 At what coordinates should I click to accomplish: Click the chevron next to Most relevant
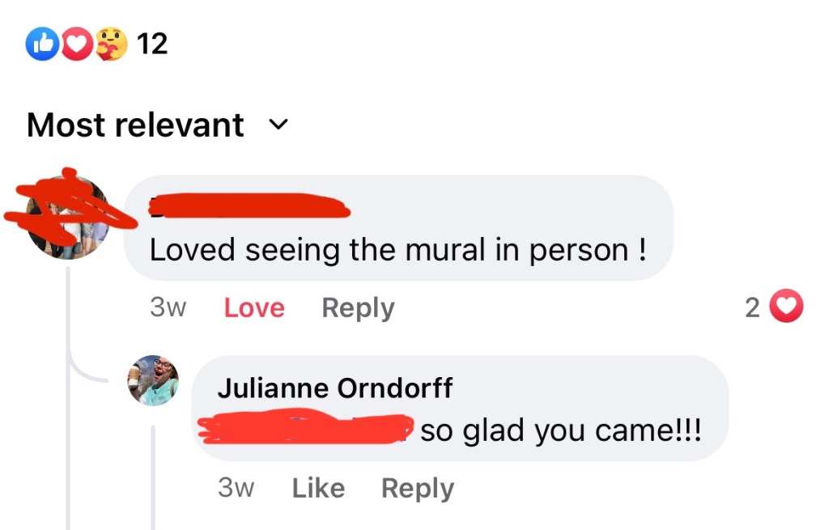click(x=278, y=125)
